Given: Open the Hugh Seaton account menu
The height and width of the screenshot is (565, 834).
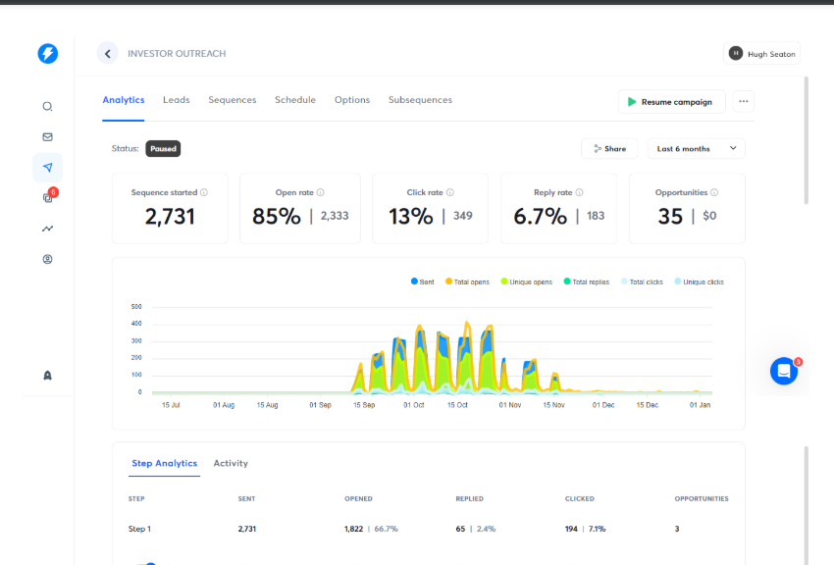Looking at the screenshot, I should (761, 54).
